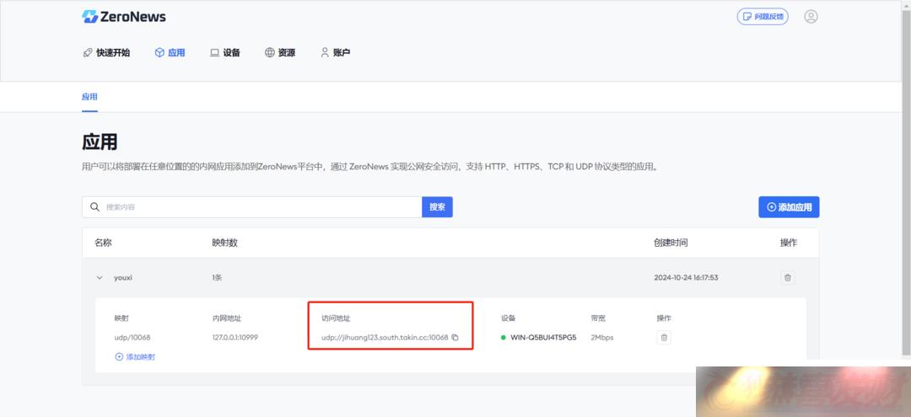Click the plus icon beside 添加映射
Image resolution: width=911 pixels, height=417 pixels.
point(119,357)
